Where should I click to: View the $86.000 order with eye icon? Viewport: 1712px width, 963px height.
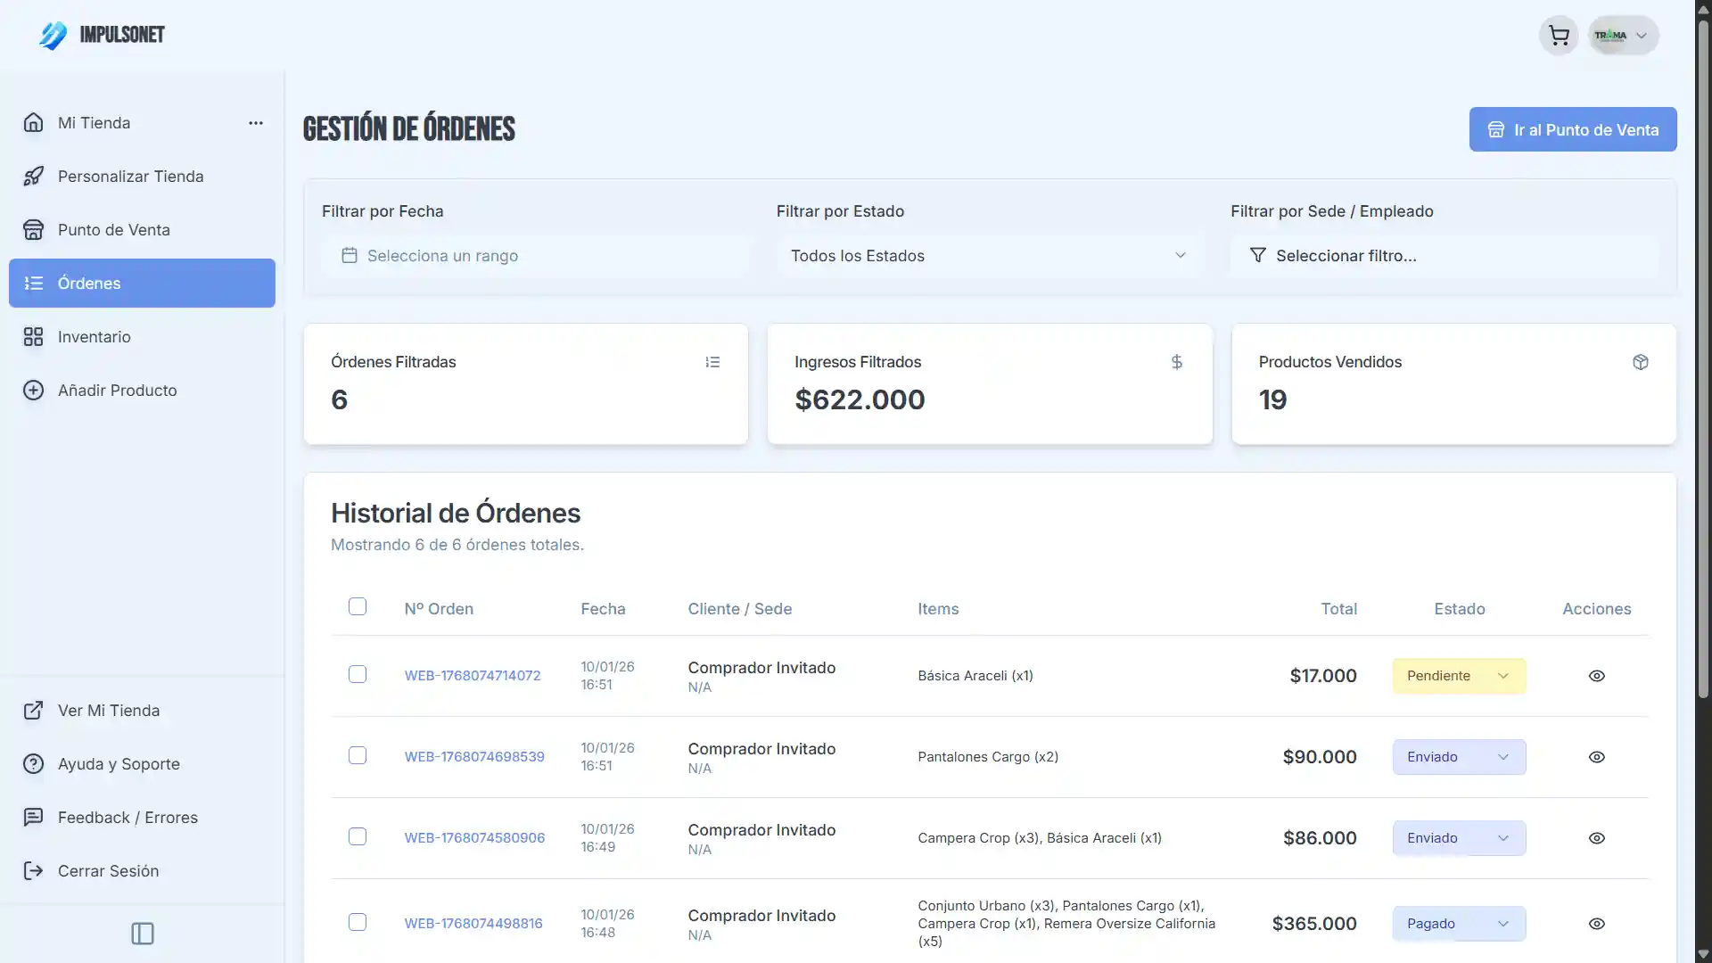pos(1596,838)
